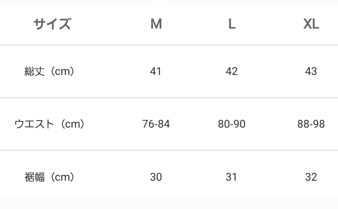
Task: Click total length value 41 for M
Action: [156, 71]
